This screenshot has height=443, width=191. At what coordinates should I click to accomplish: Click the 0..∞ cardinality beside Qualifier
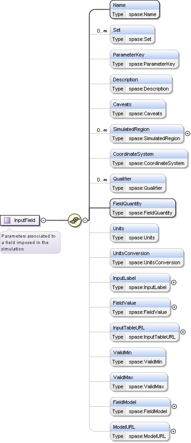point(102,180)
